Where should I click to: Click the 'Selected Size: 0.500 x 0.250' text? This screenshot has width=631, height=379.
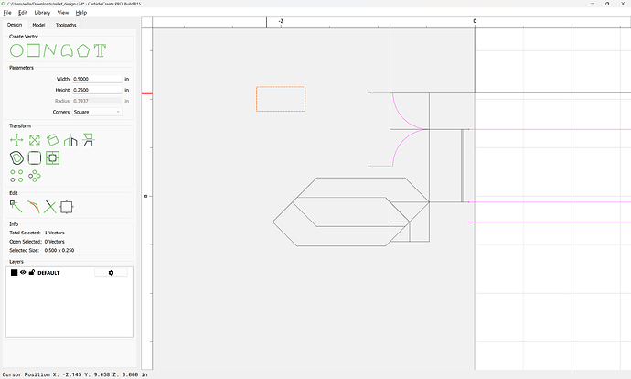[x=42, y=250]
